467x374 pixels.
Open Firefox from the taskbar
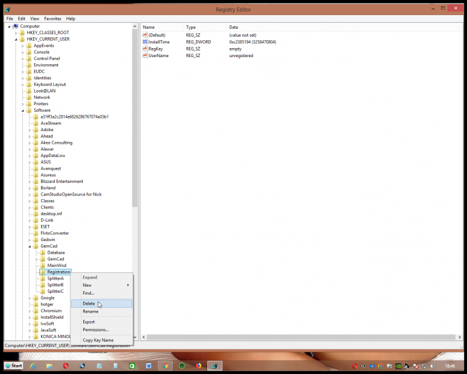click(198, 366)
